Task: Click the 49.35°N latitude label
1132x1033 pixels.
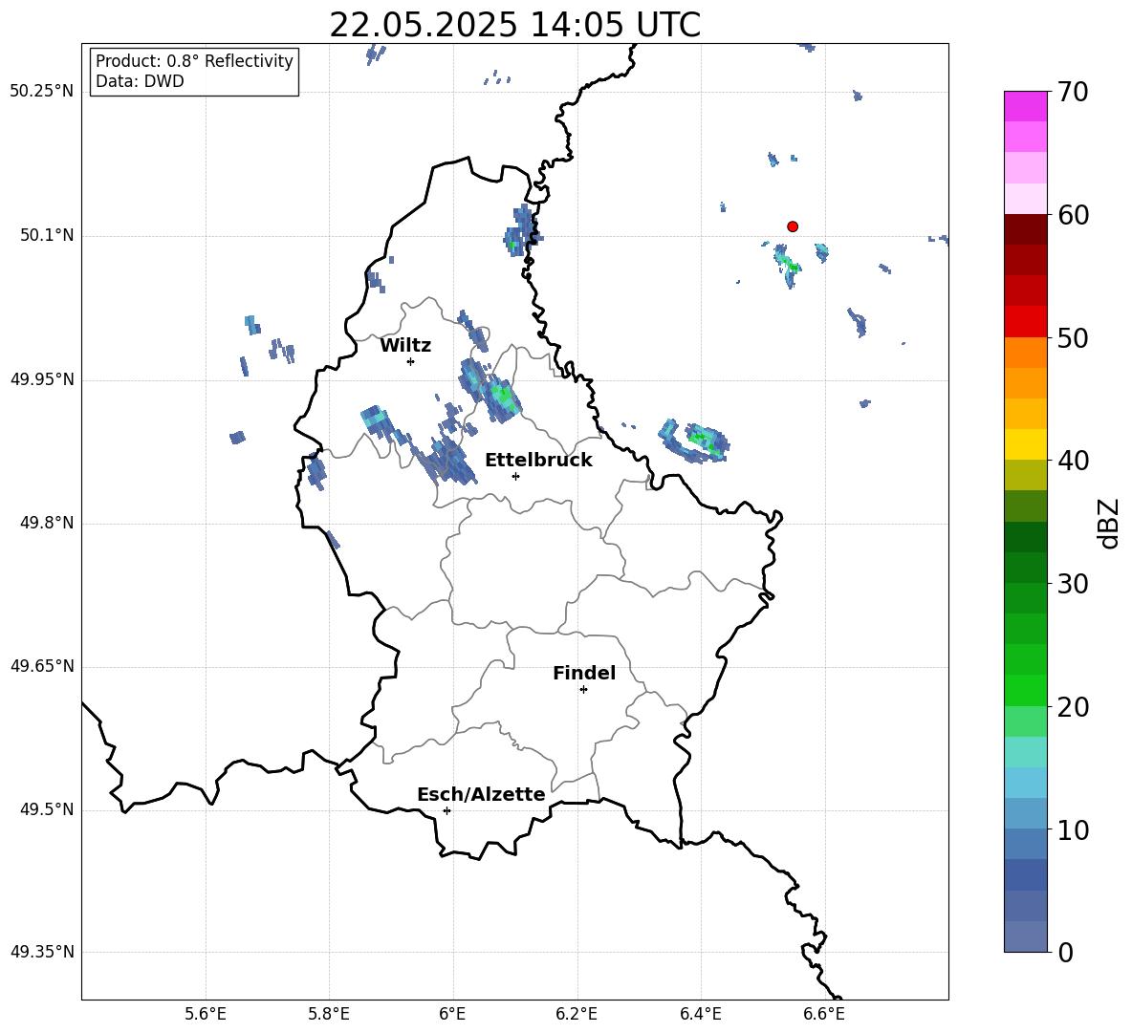Action: coord(41,952)
